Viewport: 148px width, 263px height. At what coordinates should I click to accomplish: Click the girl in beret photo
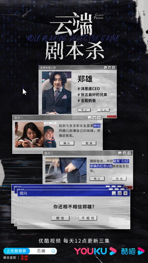click(50, 136)
